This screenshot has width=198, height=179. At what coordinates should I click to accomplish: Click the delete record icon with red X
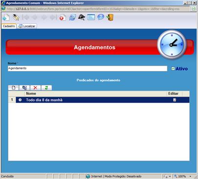tap(63, 18)
